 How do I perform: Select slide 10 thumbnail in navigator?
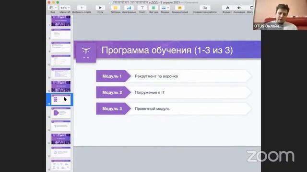pyautogui.click(x=61, y=60)
